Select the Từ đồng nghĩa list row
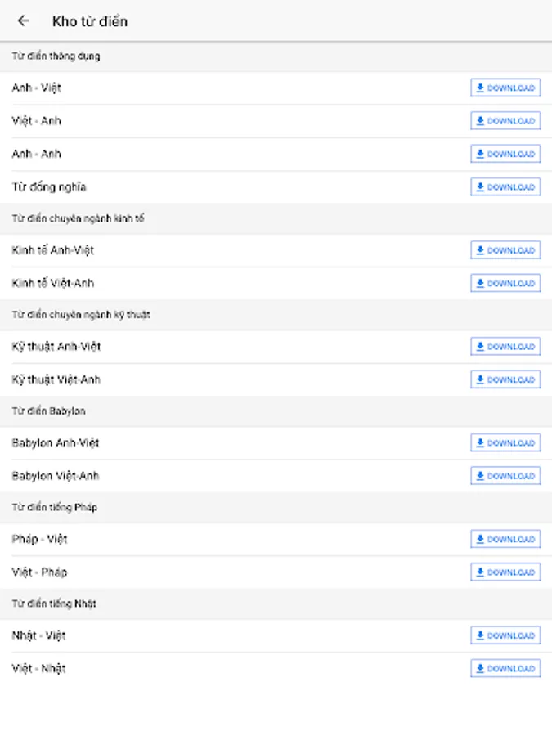Screen dimensions: 552x736 click(49, 187)
